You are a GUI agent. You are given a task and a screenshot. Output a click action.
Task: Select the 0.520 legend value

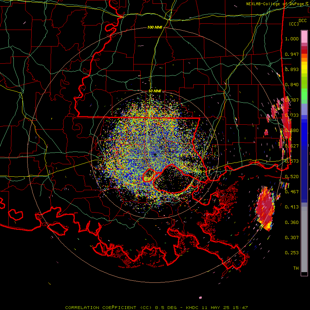292,176
